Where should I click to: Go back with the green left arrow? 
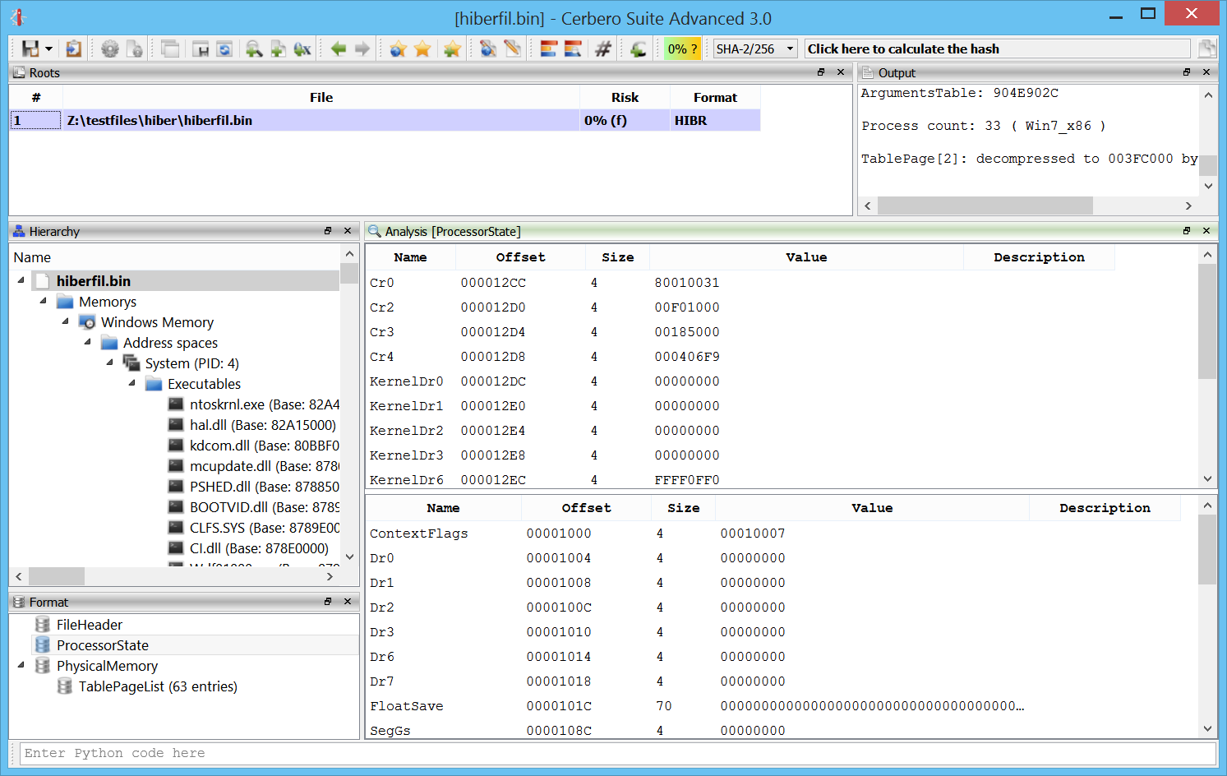pyautogui.click(x=339, y=49)
